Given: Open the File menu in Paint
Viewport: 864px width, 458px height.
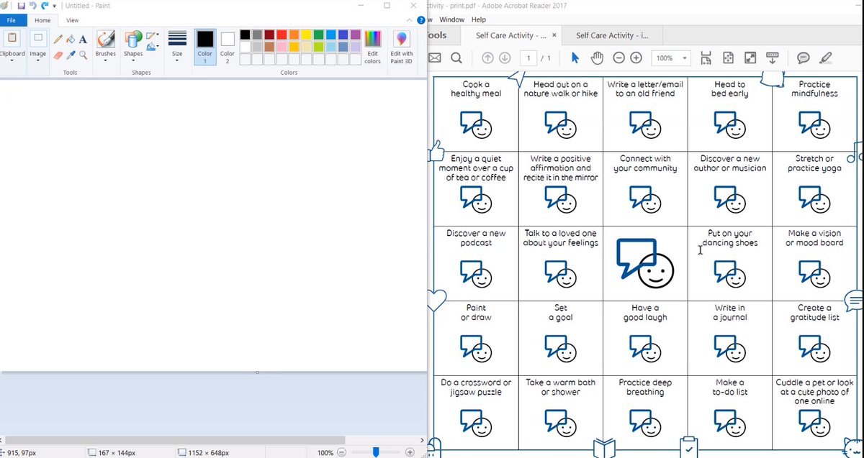Looking at the screenshot, I should click(x=12, y=20).
